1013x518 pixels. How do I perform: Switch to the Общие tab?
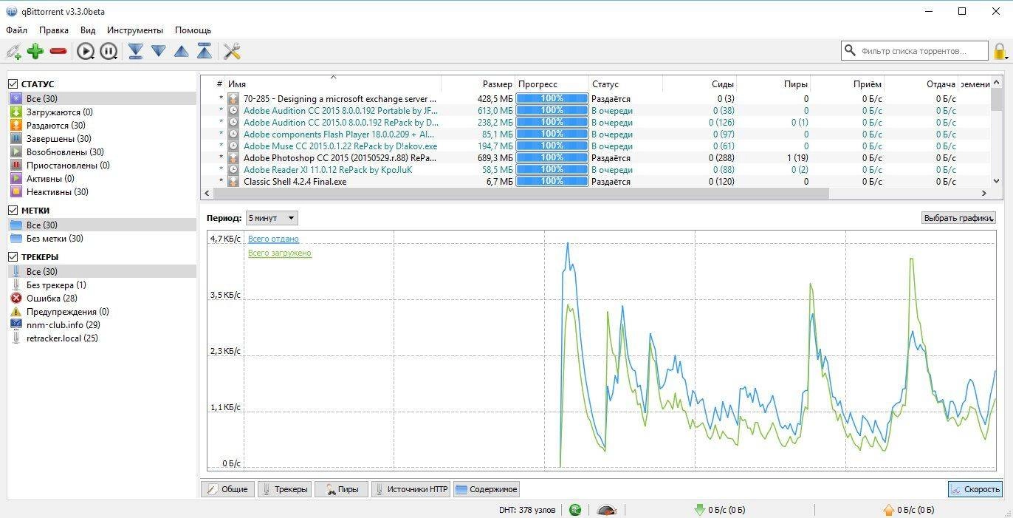coord(228,489)
